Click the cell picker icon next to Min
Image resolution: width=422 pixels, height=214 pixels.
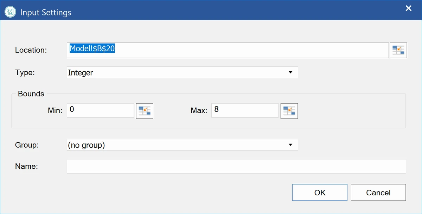point(145,111)
